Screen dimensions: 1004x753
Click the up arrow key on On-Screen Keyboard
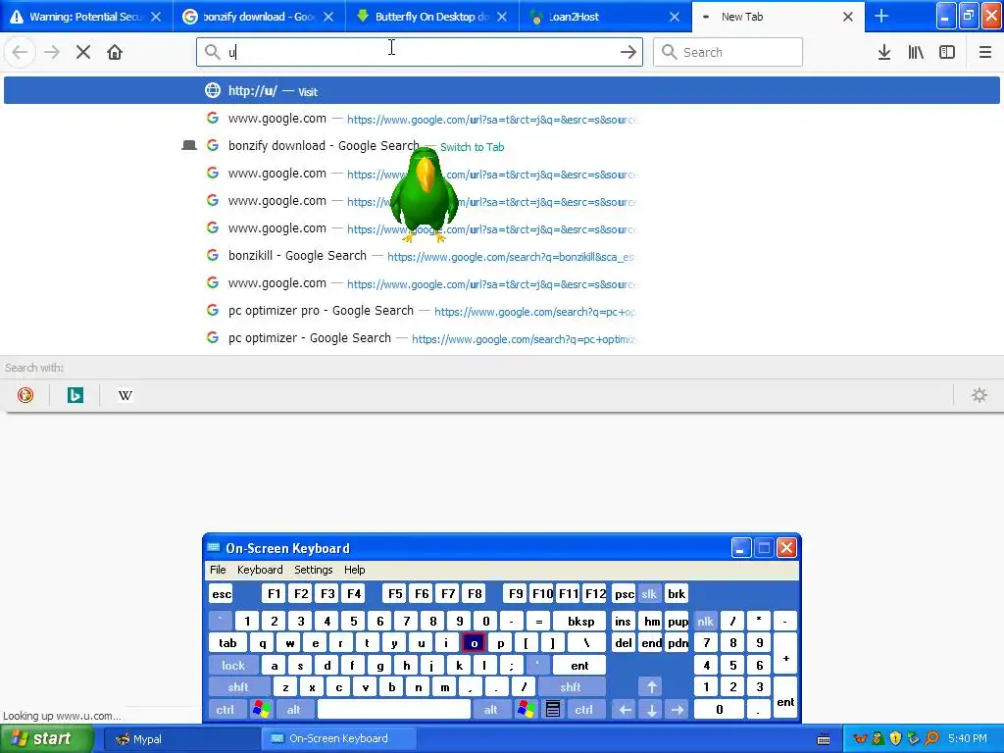(651, 687)
